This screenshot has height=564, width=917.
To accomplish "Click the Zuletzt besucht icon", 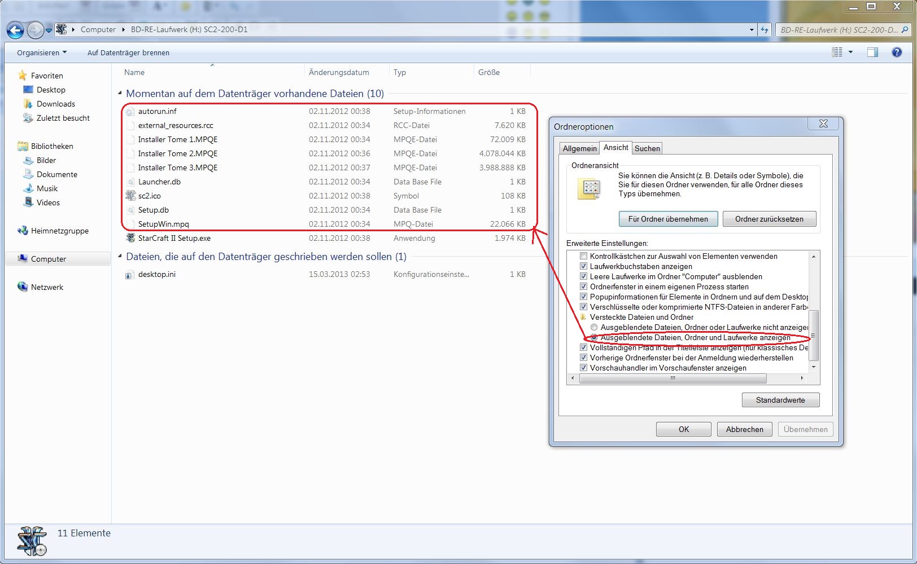I will pos(28,118).
